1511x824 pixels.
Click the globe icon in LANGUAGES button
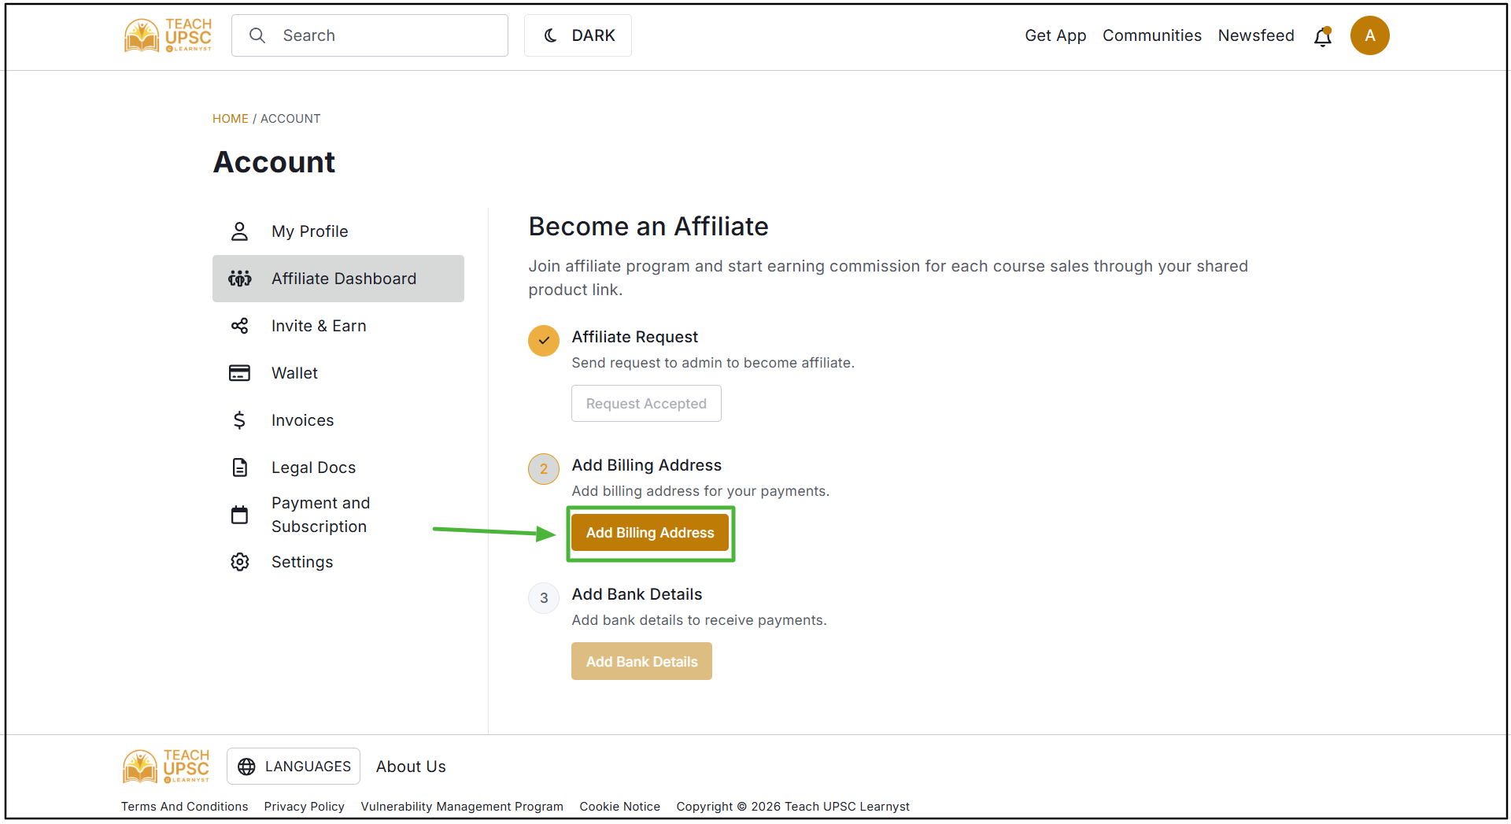(x=246, y=767)
